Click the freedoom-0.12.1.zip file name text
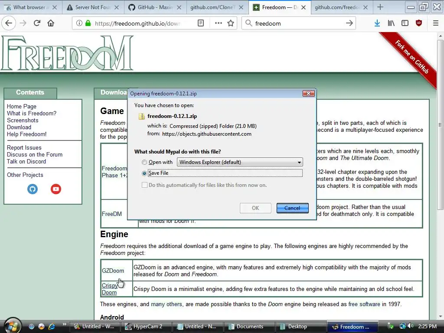Viewport: 444px width, 333px height. (172, 116)
